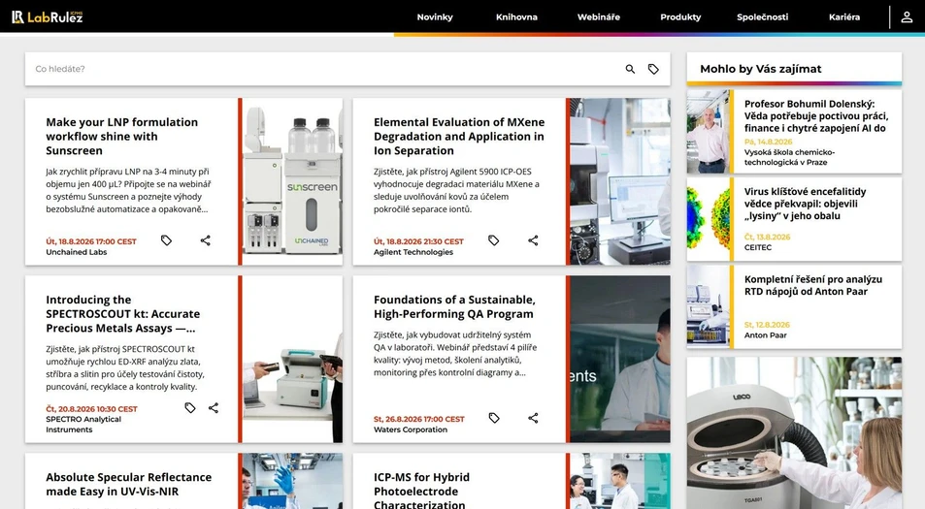The image size is (925, 509).
Task: Click 'Unchained Labs' company name
Action: tap(76, 252)
